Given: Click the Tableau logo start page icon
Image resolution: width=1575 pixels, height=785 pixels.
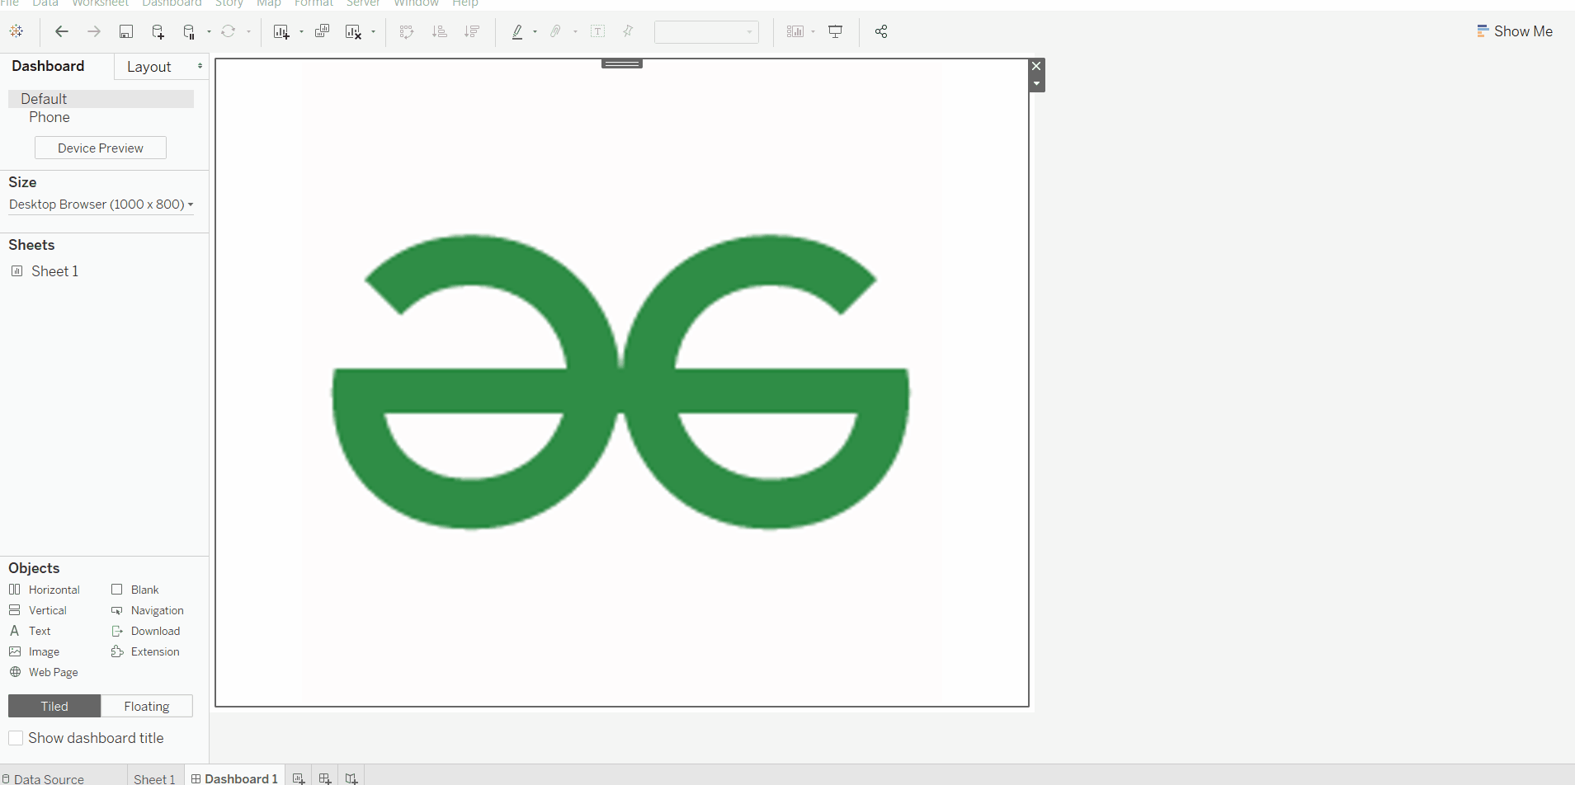Looking at the screenshot, I should 17,31.
